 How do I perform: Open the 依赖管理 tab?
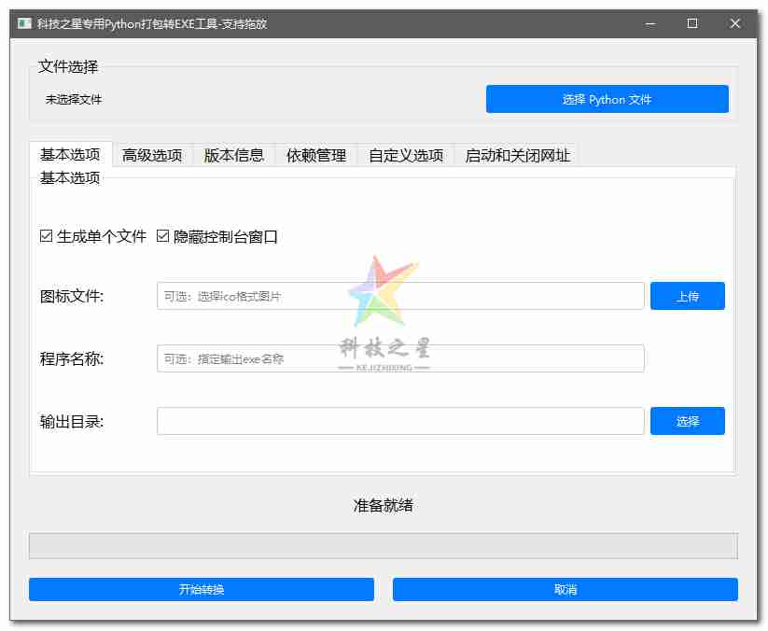tap(316, 155)
